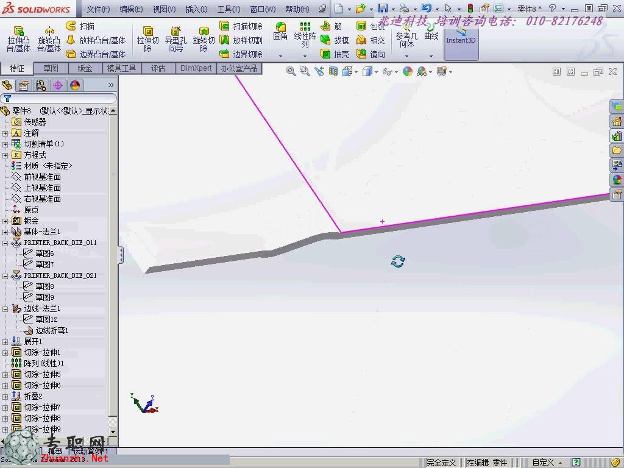Open the 文件(F) menu
Viewport: 624px width, 468px height.
[98, 9]
